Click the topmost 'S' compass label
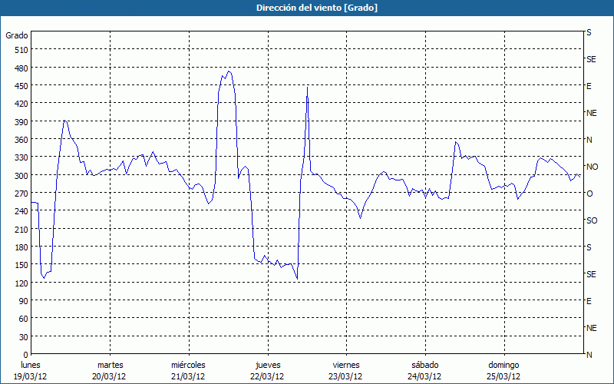Image resolution: width=614 pixels, height=384 pixels. pyautogui.click(x=589, y=32)
